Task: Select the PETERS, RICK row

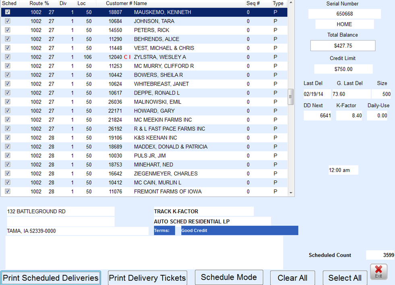Action: point(144,30)
